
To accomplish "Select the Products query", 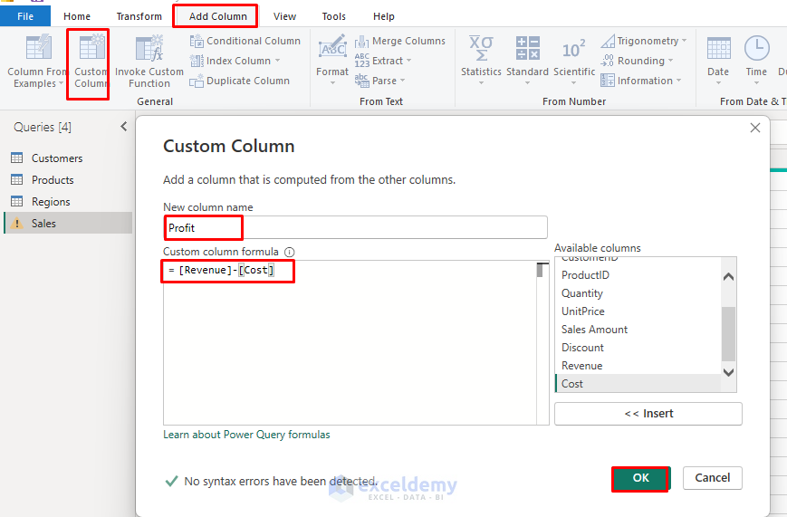I will (68, 179).
